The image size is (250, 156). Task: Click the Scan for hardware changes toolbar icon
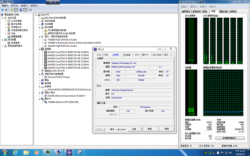coord(30,10)
